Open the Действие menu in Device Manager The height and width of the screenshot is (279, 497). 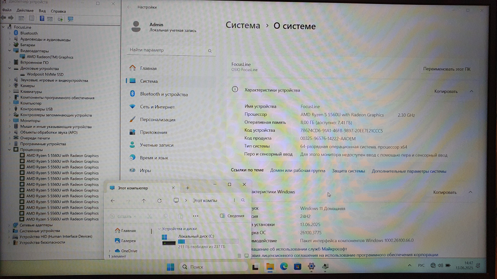click(25, 11)
